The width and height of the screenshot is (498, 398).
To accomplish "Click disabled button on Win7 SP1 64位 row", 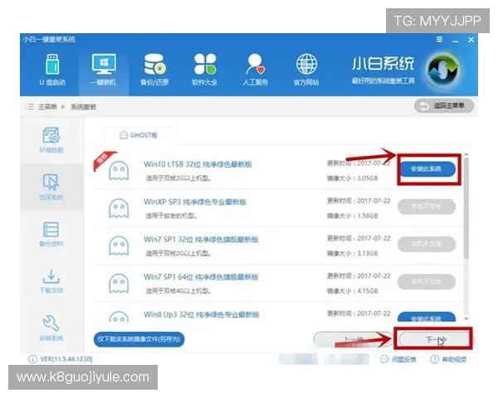I will pyautogui.click(x=427, y=282).
